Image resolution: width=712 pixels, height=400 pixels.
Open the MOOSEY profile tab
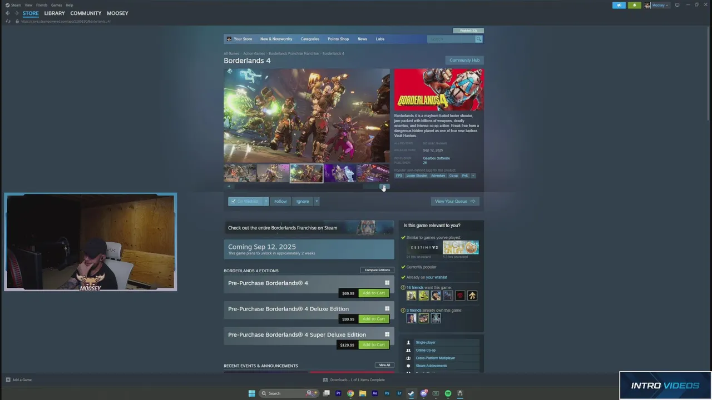click(x=117, y=13)
